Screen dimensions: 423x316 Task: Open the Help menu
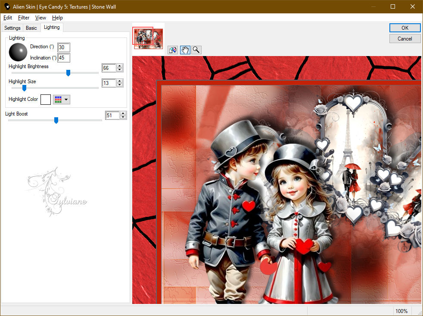(57, 18)
